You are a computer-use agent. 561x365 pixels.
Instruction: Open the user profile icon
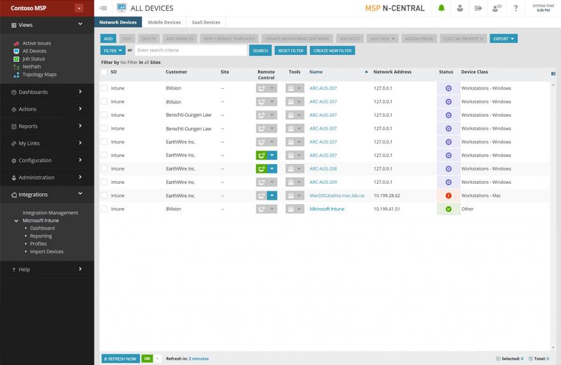point(460,8)
